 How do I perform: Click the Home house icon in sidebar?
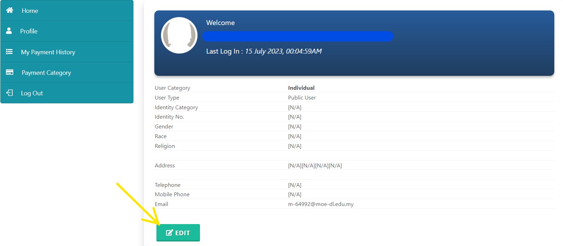10,10
